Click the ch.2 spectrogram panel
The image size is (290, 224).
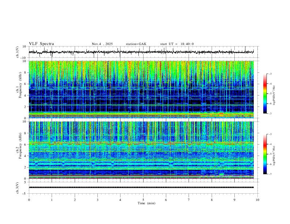pos(141,150)
